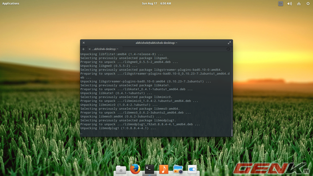Screen dimensions: 313x176
Task: Open the network indicator
Action: pyautogui.click(x=299, y=3)
